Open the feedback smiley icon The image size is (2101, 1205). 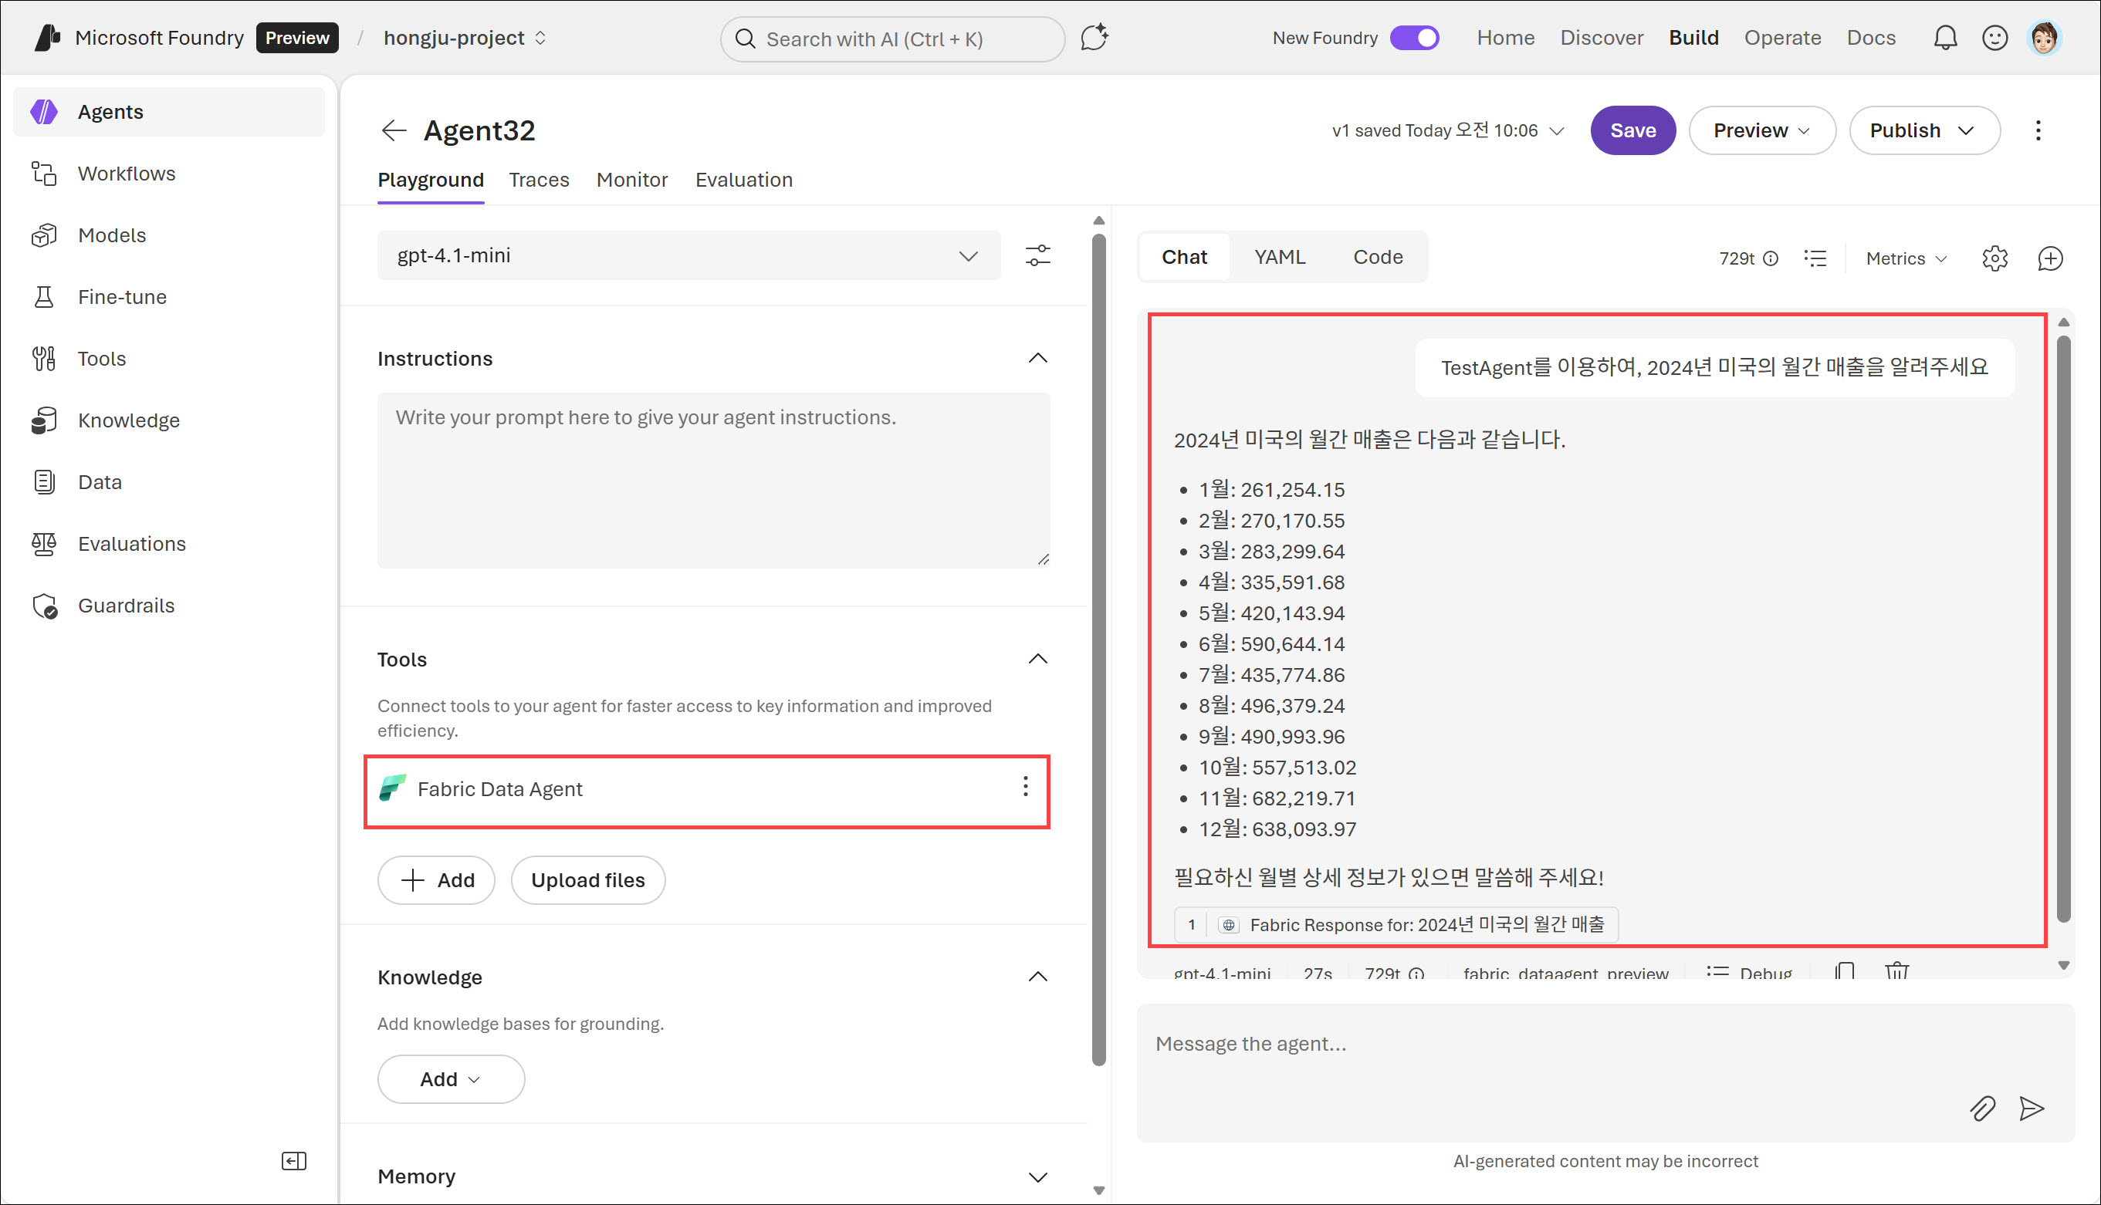point(1994,38)
